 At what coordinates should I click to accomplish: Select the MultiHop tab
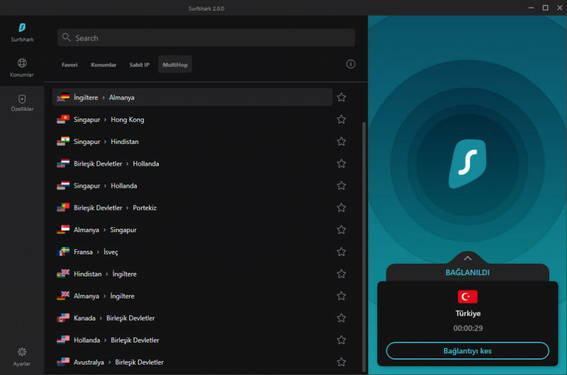(175, 65)
